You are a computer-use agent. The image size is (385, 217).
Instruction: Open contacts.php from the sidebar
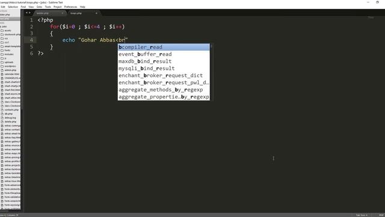[x=11, y=110]
